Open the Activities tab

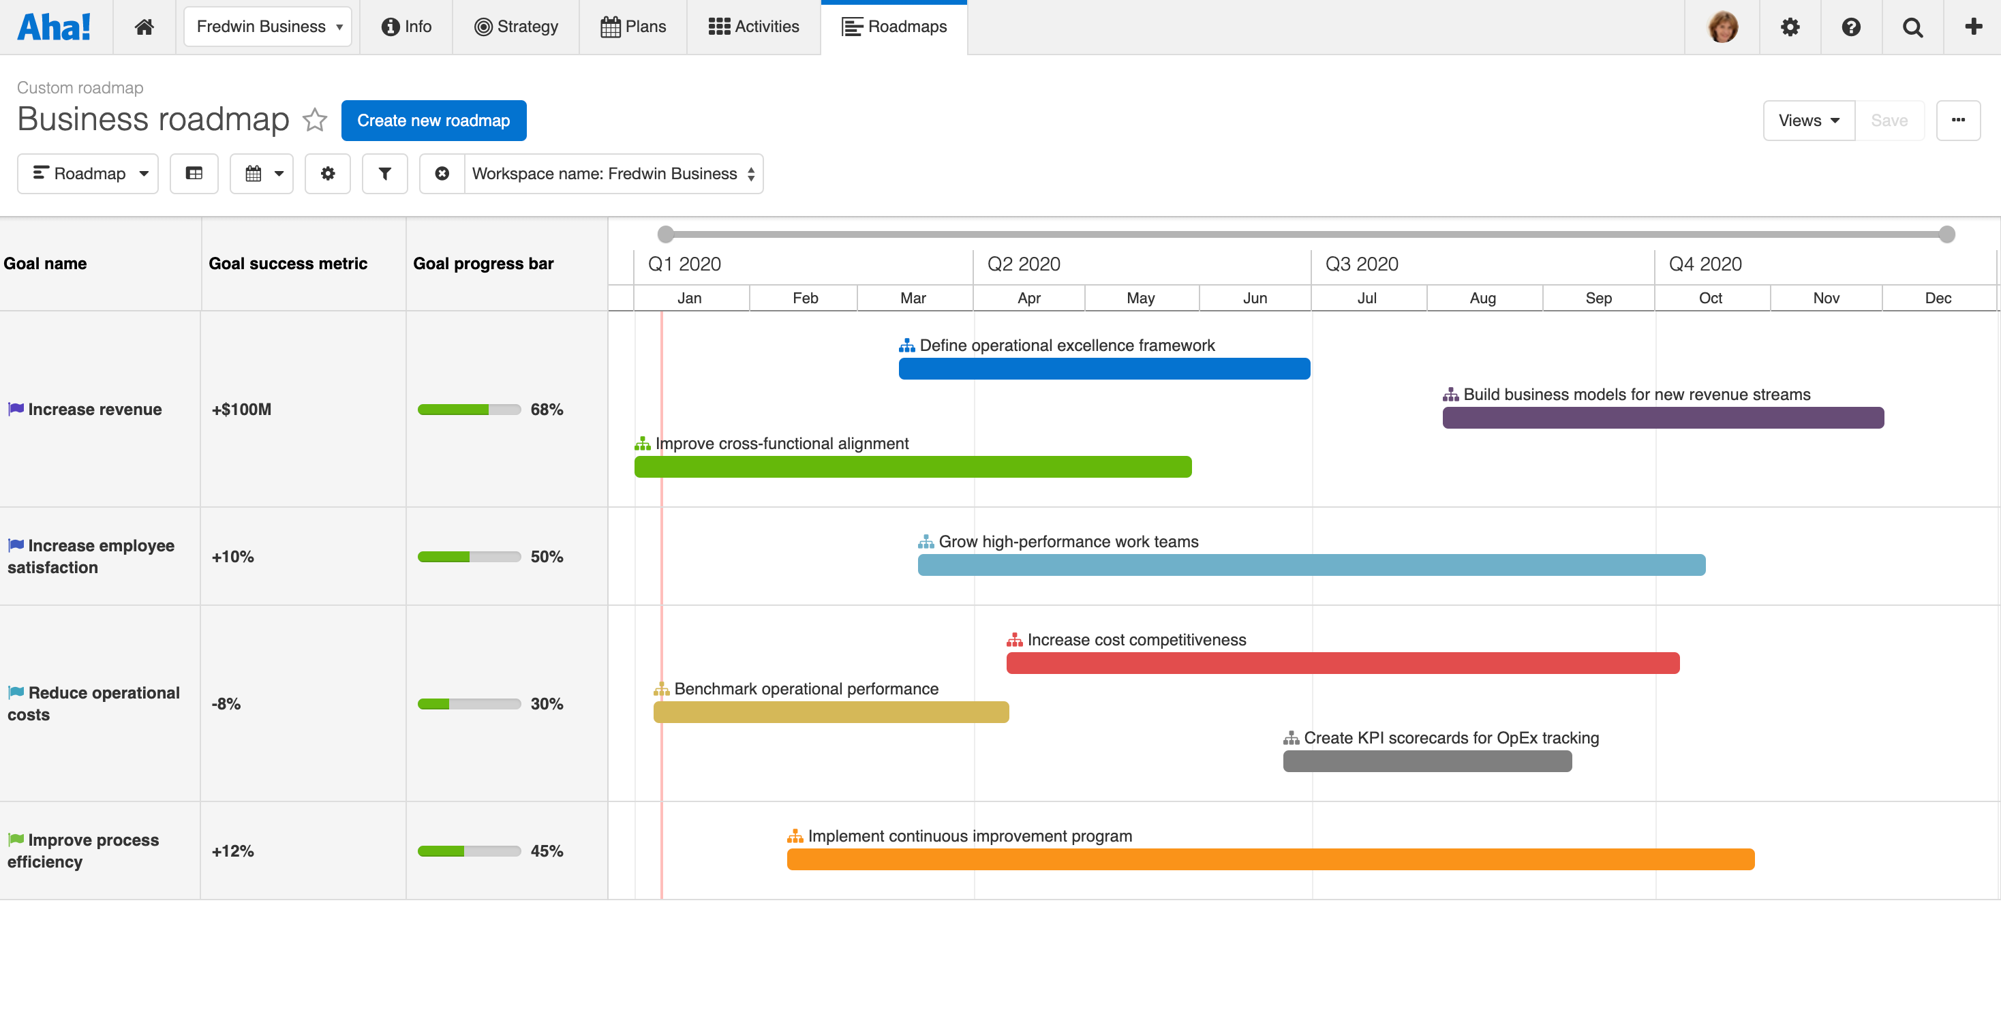[752, 27]
